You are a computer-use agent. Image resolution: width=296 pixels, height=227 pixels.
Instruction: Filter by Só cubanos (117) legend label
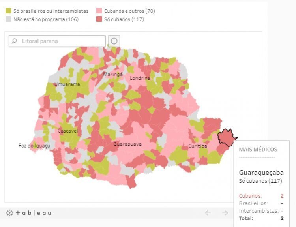[124, 19]
